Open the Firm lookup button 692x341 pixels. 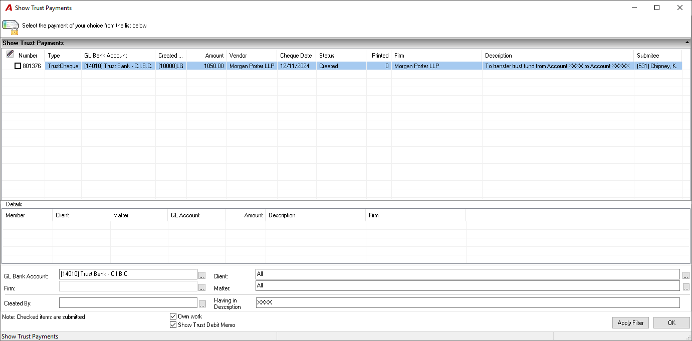[202, 287]
